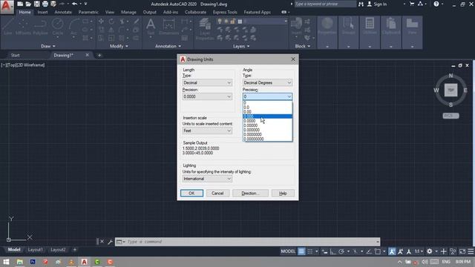Select the Text annotation tool

(x=151, y=27)
